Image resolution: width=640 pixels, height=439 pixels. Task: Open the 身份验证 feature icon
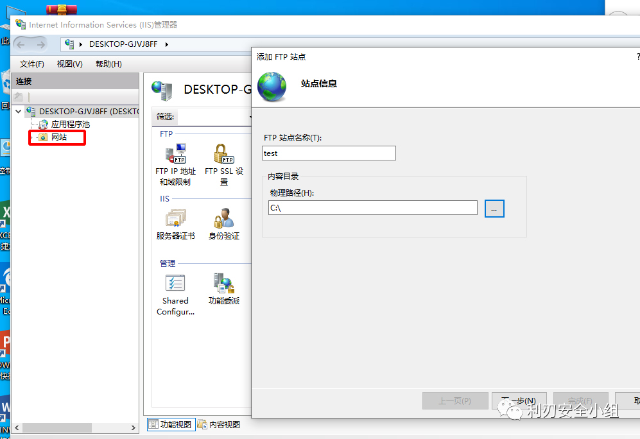tap(223, 219)
